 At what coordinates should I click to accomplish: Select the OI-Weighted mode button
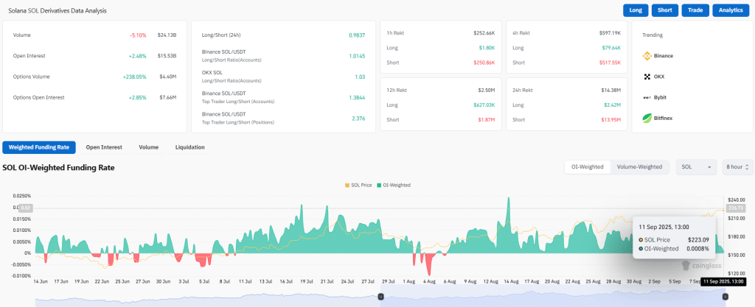[x=587, y=167]
